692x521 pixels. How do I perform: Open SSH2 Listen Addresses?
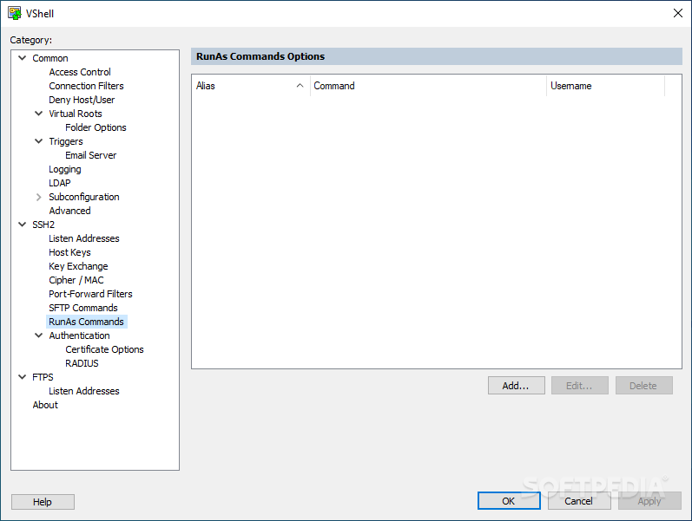pyautogui.click(x=84, y=239)
